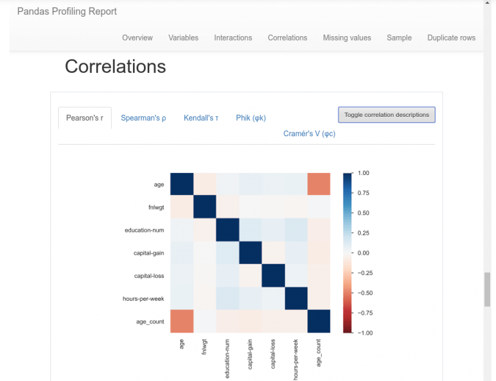The width and height of the screenshot is (496, 381).
Task: Open the Cramér's V (φc) tab
Action: tap(309, 134)
